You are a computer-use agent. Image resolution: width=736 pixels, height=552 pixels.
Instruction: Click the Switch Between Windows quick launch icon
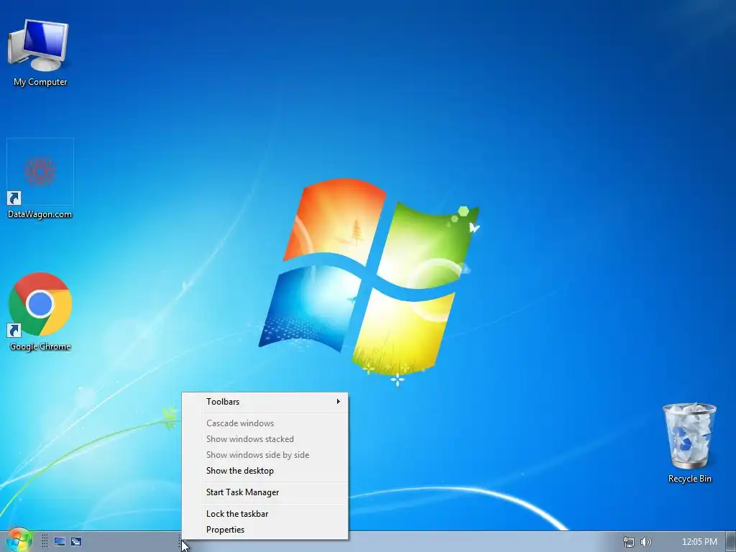[x=76, y=541]
